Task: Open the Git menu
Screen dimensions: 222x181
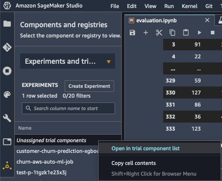Action: (x=209, y=6)
